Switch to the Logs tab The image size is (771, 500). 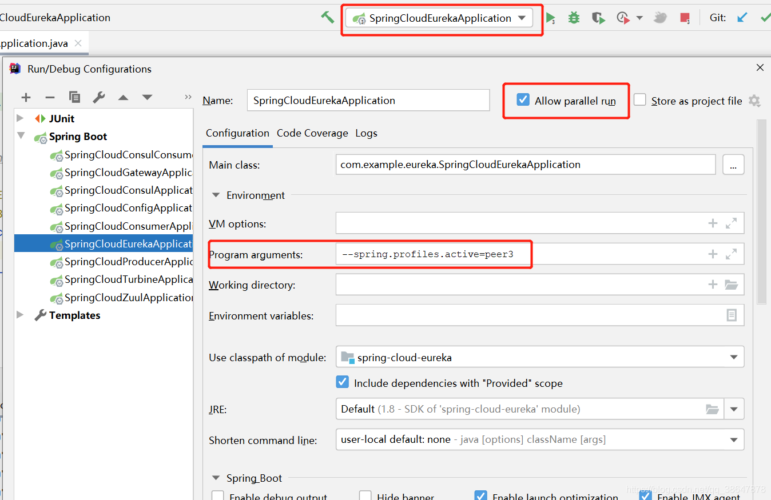coord(366,133)
